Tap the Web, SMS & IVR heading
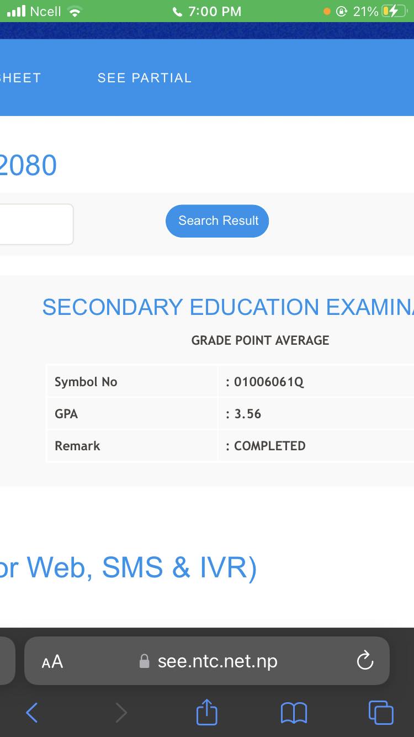The height and width of the screenshot is (737, 414). coord(128,567)
